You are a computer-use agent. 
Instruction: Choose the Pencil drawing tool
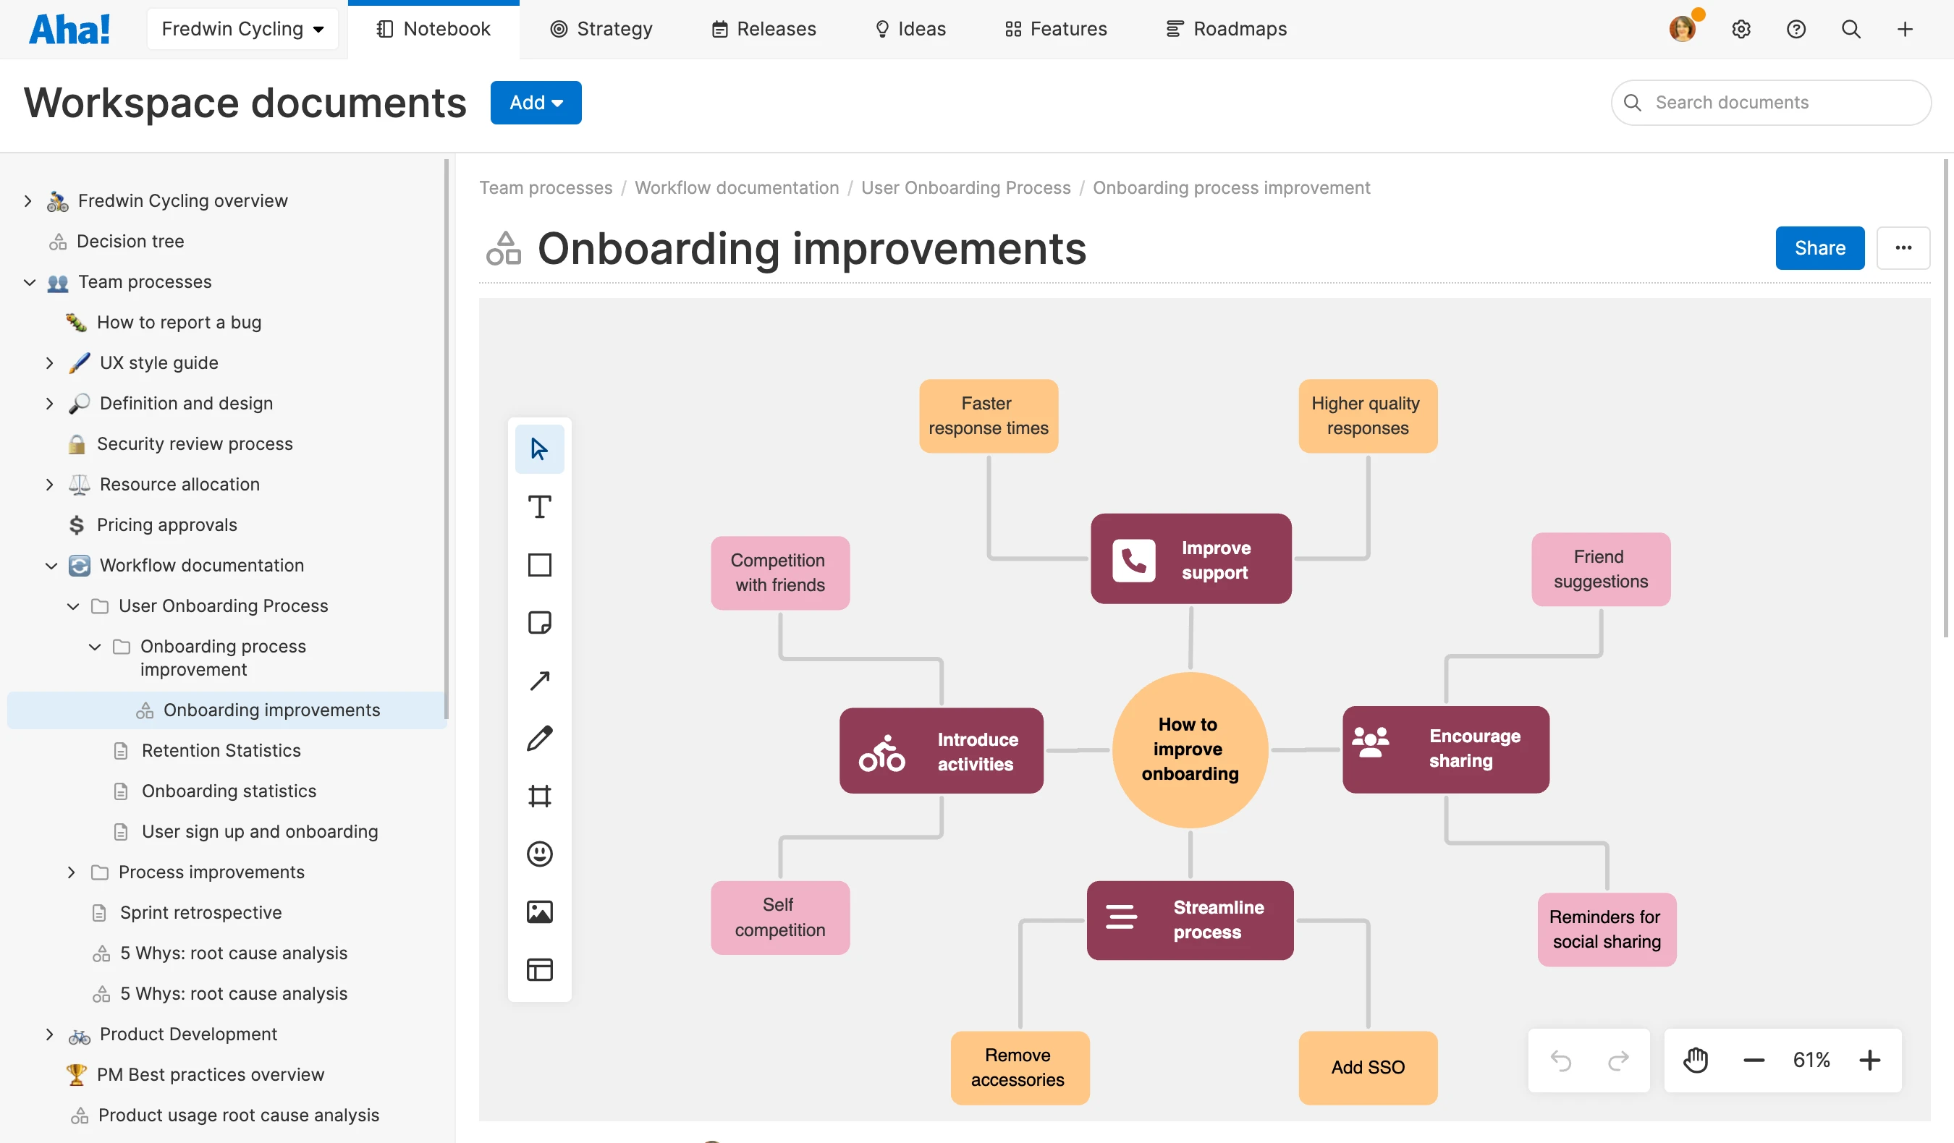tap(539, 738)
